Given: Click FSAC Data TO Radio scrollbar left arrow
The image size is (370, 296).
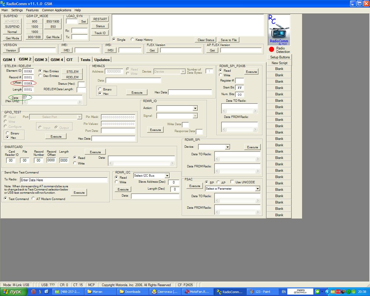Looking at the screenshot, I should tap(217, 201).
